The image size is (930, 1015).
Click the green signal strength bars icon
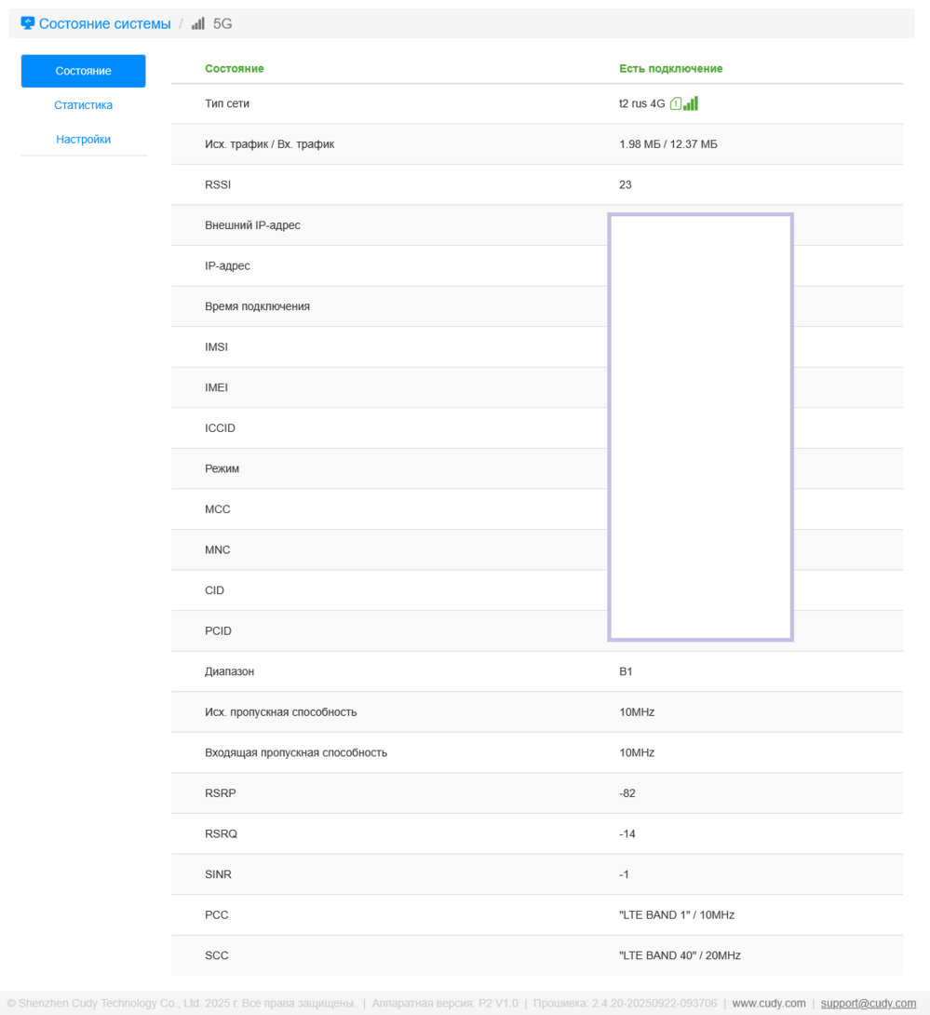pos(691,103)
